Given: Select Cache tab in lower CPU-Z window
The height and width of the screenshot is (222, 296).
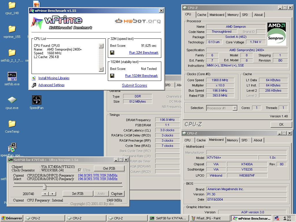Looking at the screenshot, I should 201,140.
